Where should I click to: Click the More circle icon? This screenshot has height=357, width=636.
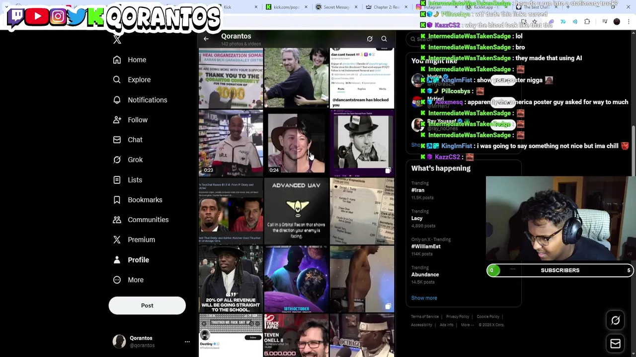tap(117, 280)
